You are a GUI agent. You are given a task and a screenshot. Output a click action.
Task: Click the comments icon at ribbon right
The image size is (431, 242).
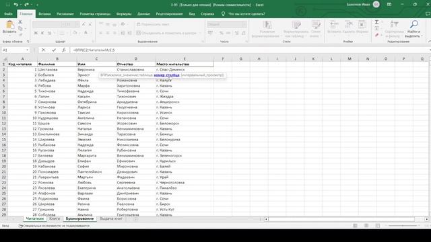tap(428, 13)
